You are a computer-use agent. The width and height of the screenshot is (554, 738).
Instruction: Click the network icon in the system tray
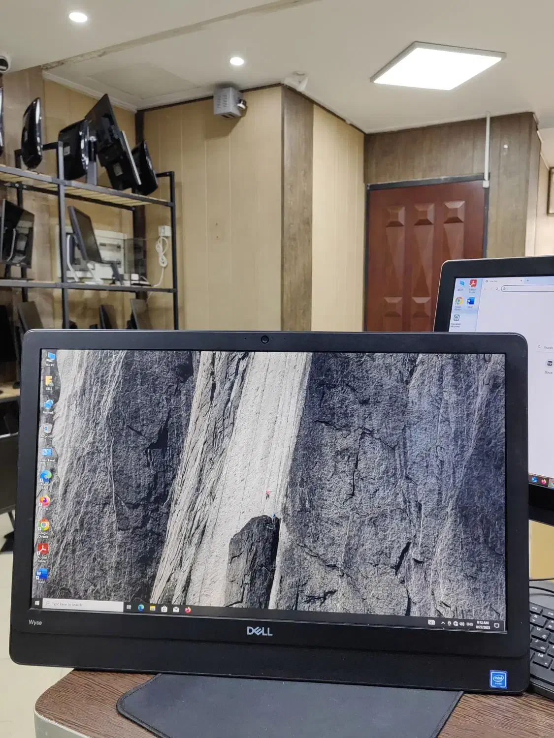point(456,623)
